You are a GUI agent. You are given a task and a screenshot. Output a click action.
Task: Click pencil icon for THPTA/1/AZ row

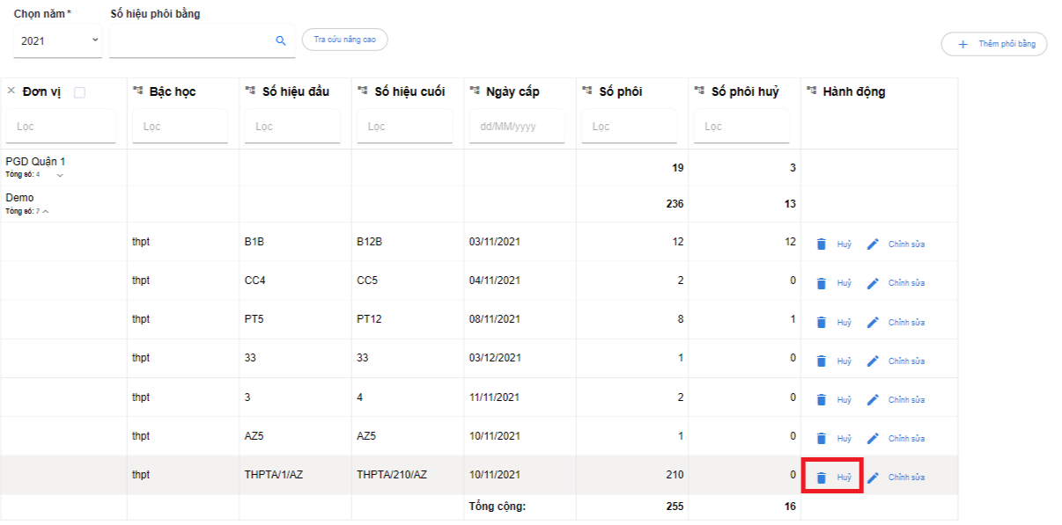873,478
